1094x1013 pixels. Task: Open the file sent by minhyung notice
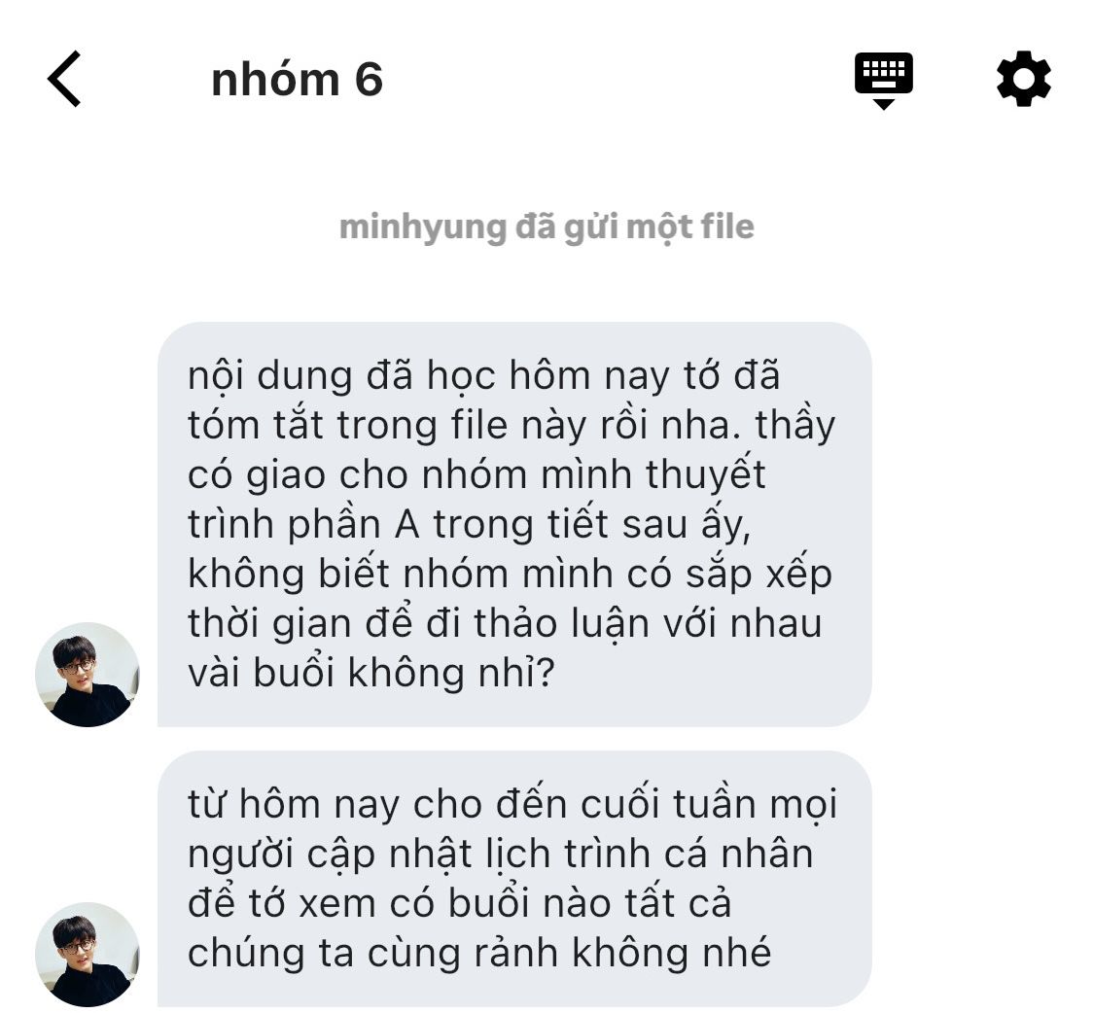tap(547, 227)
